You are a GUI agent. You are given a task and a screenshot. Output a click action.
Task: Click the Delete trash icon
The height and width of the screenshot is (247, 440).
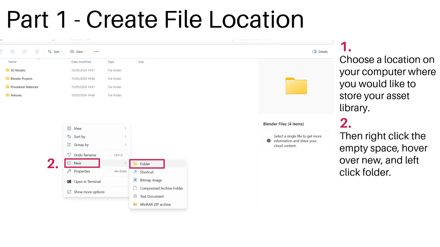coord(37,51)
